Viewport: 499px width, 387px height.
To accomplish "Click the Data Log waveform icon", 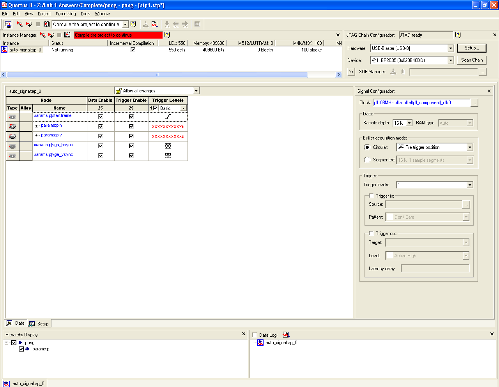I will click(286, 335).
